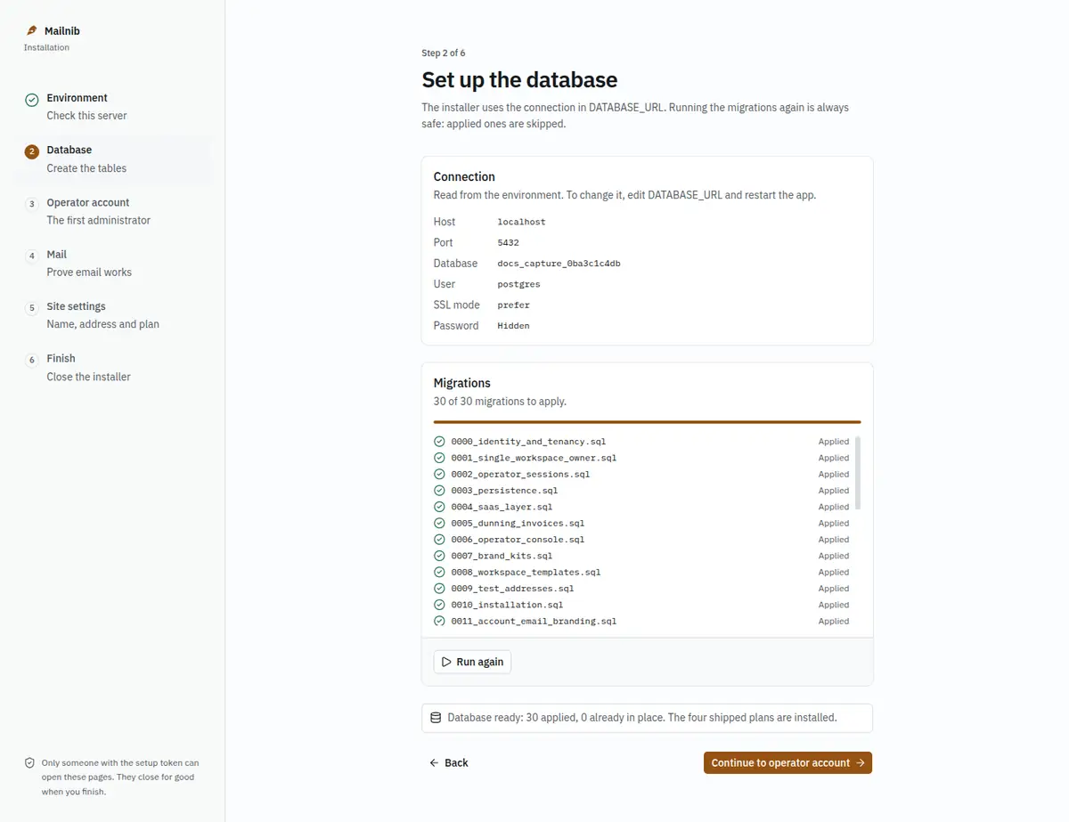Click check icon for 0003_persistence.sql

click(x=439, y=491)
